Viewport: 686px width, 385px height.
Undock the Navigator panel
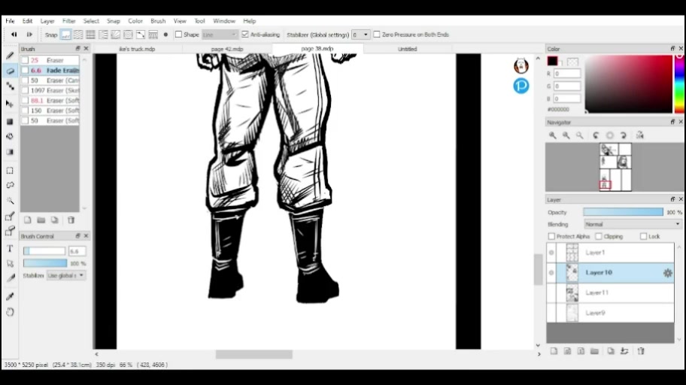tap(672, 122)
